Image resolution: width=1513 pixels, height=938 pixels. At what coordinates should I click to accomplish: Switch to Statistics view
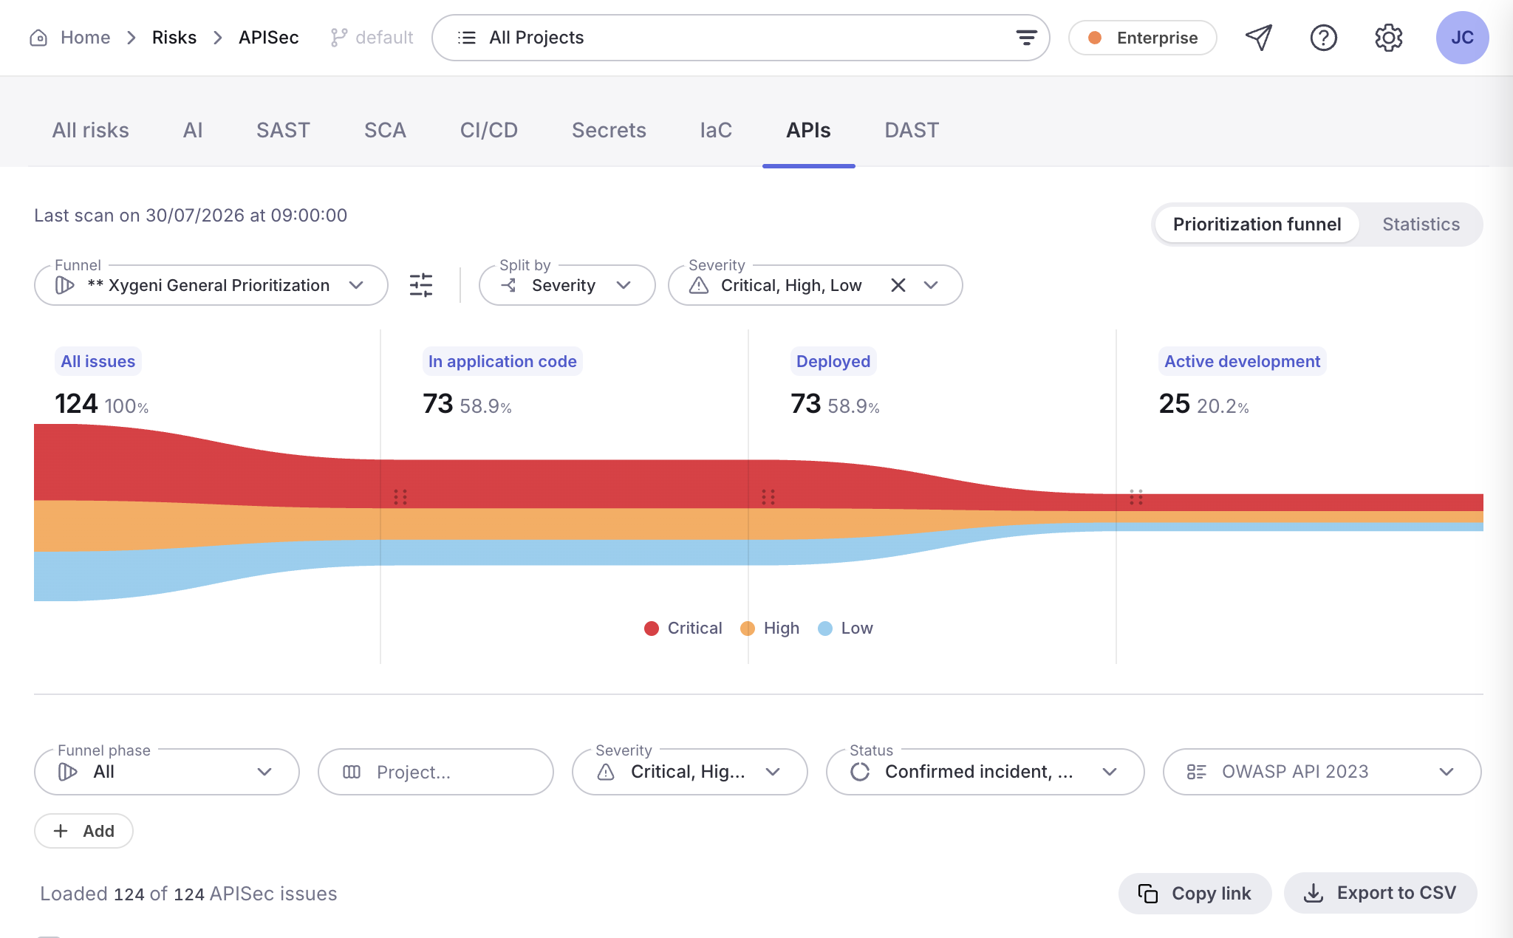(1421, 225)
